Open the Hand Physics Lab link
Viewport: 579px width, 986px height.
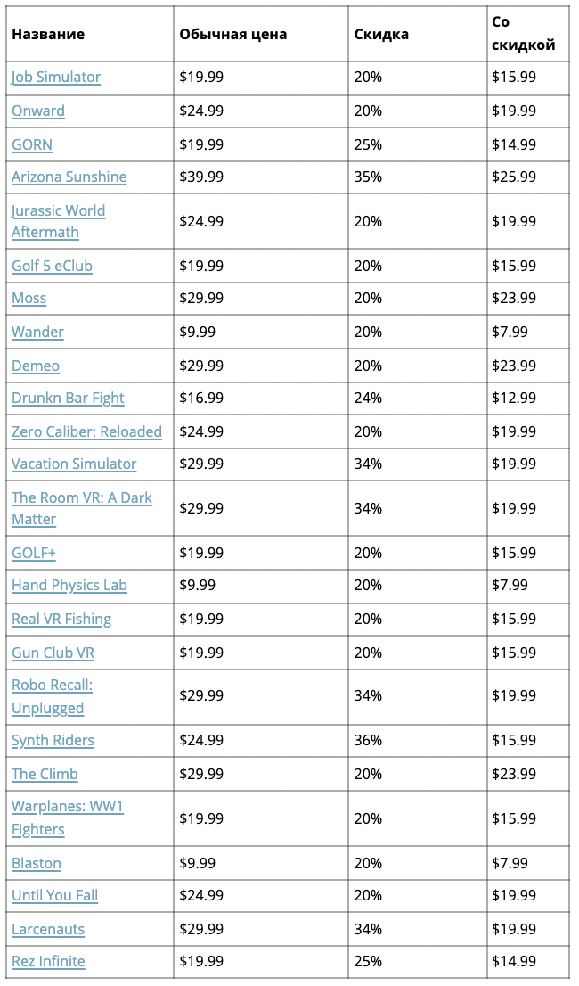[69, 585]
